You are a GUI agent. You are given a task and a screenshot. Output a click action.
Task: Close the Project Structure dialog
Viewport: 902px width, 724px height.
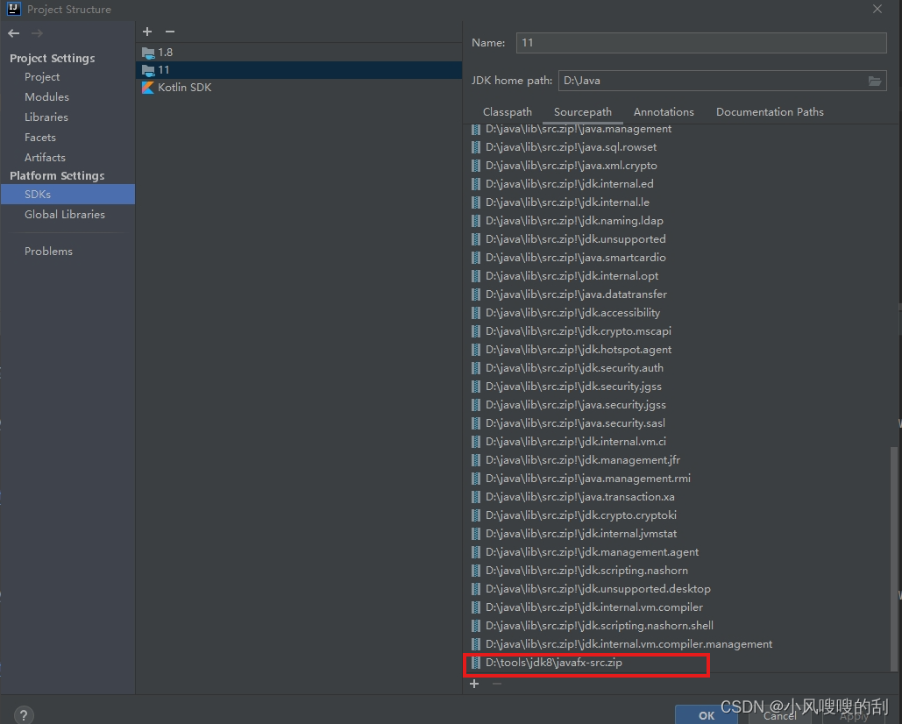877,9
